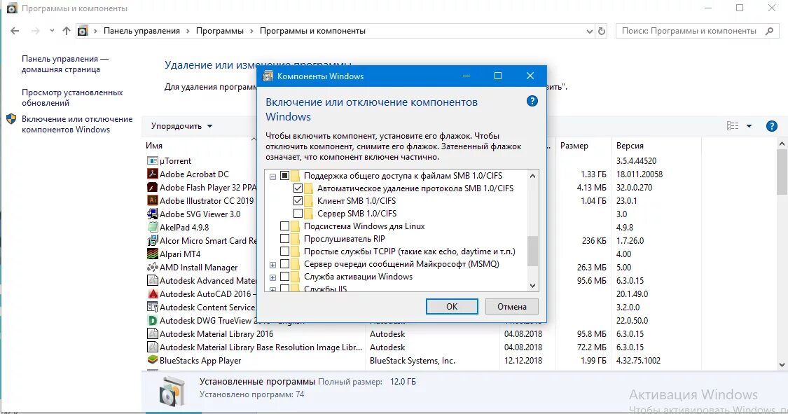Open Просмотр установленных обновлений link
Viewport: 788px width, 414px height.
[72, 97]
